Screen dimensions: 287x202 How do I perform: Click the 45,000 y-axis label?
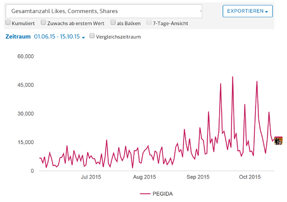25,85
